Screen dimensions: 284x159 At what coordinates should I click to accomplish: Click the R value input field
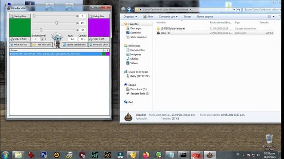click(83, 16)
